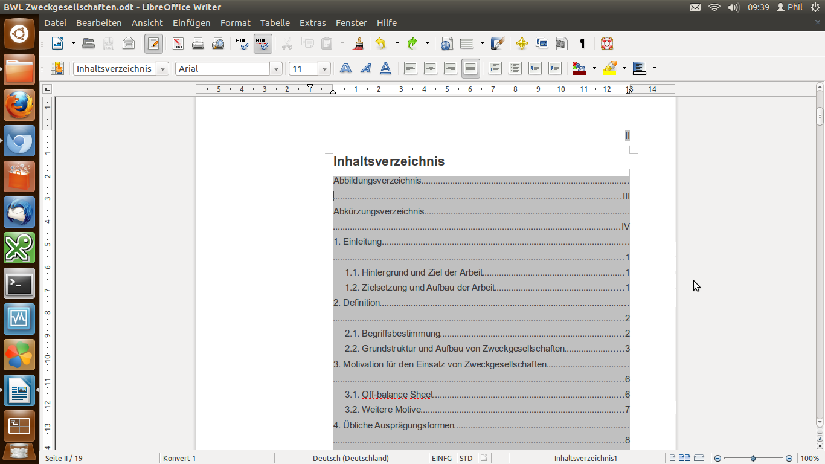Expand the Arial font name dropdown

[276, 69]
